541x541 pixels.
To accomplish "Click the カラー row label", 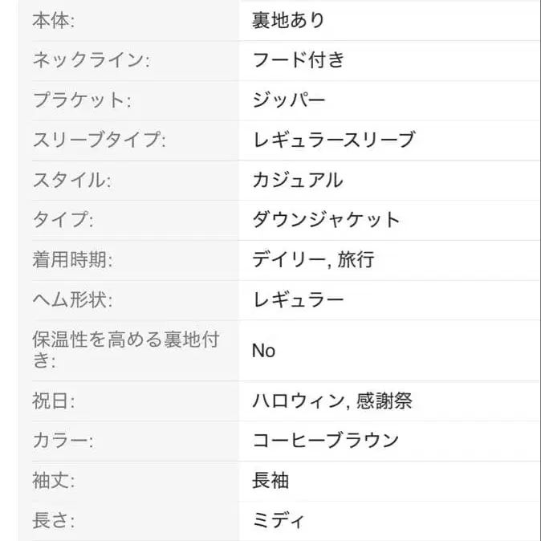I will click(x=63, y=441).
